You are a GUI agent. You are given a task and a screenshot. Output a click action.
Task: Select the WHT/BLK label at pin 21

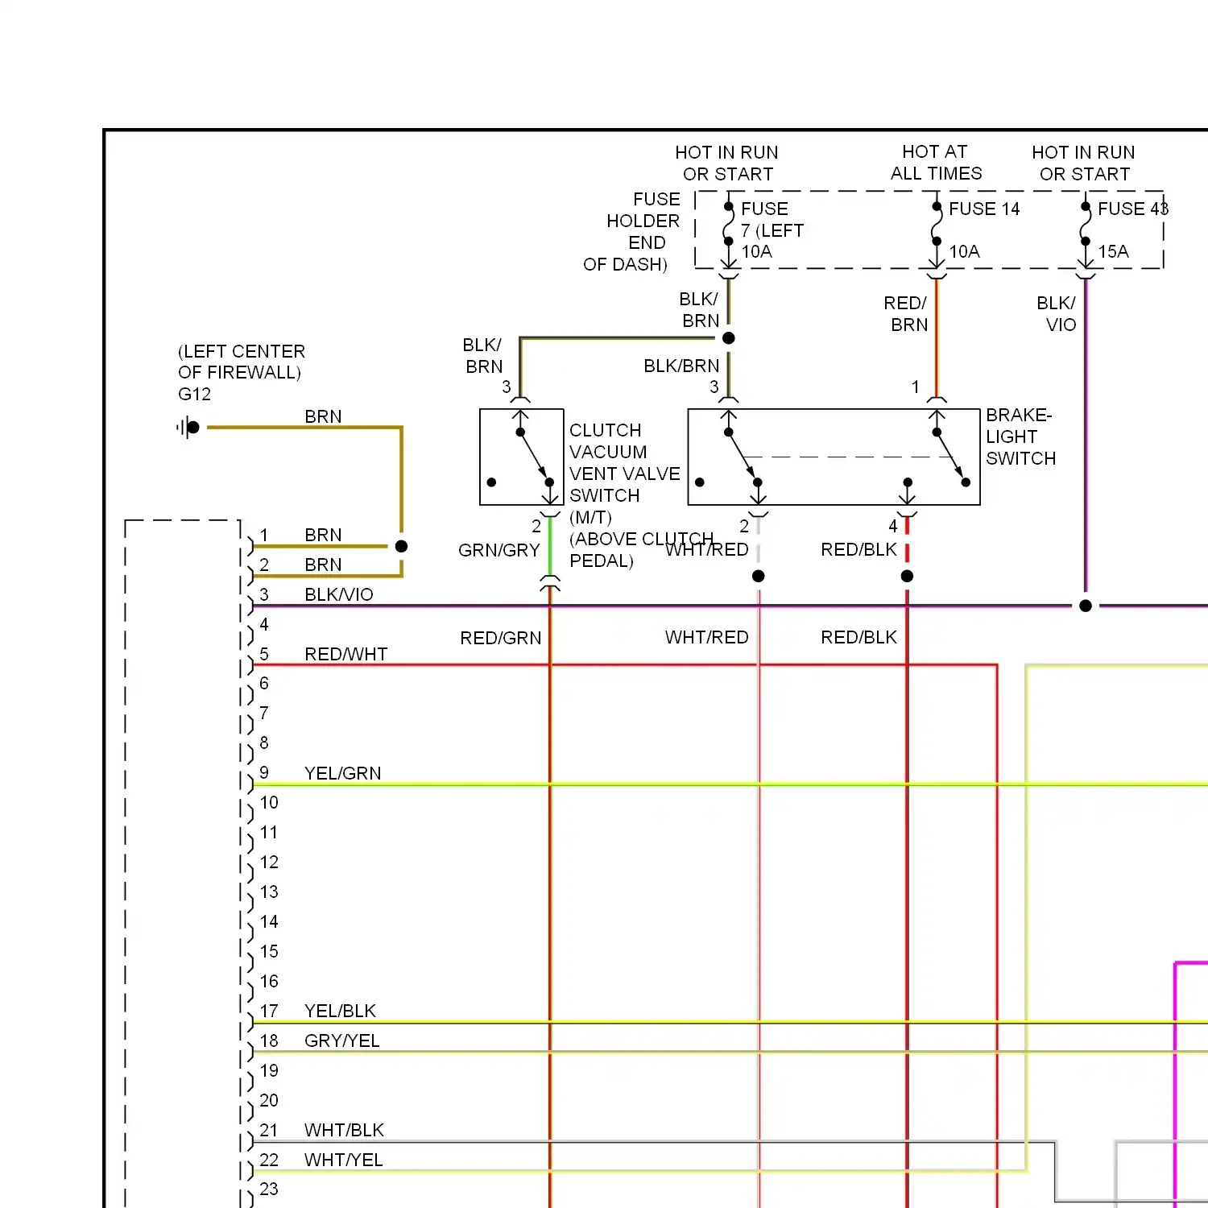click(x=345, y=1130)
